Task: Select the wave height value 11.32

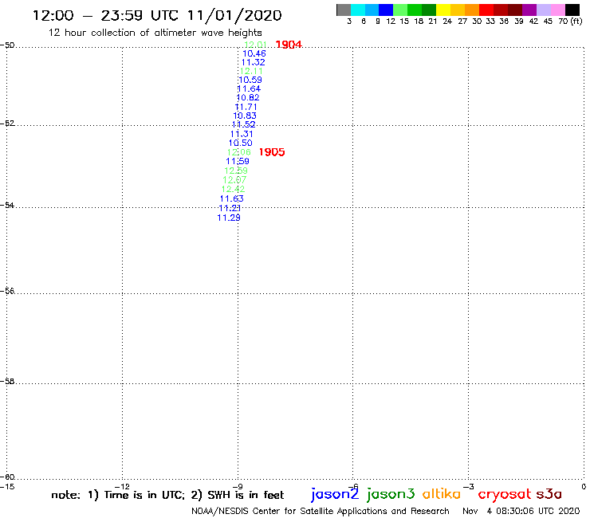Action: tap(253, 62)
